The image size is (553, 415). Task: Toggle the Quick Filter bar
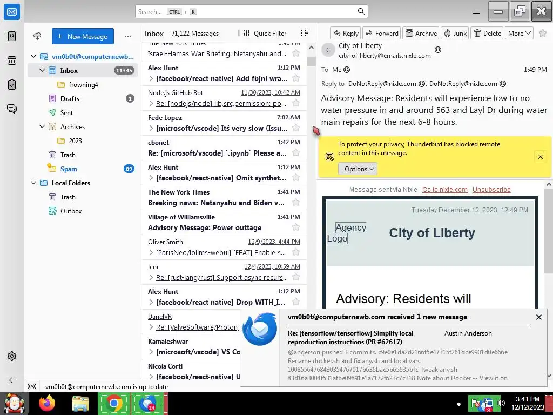[x=265, y=33]
